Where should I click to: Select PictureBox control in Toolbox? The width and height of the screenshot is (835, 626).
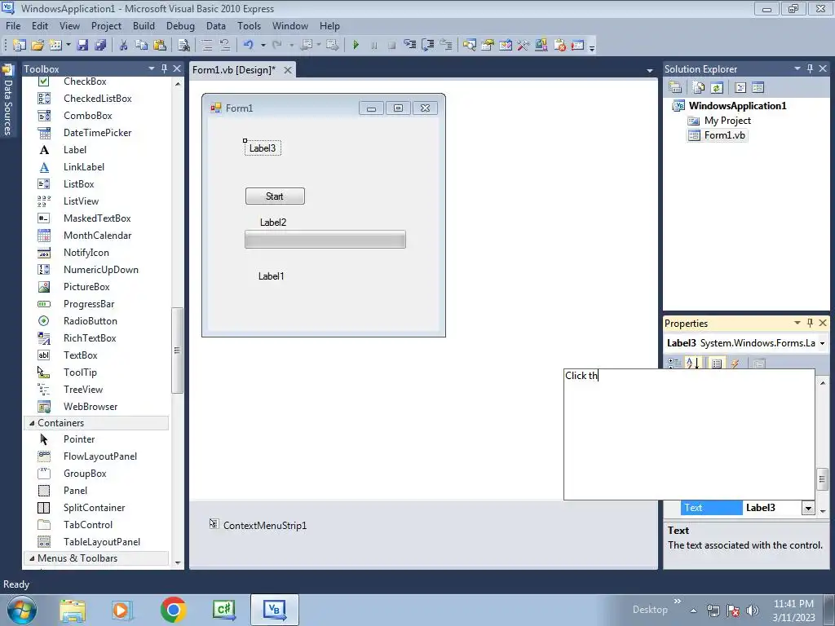click(x=86, y=287)
